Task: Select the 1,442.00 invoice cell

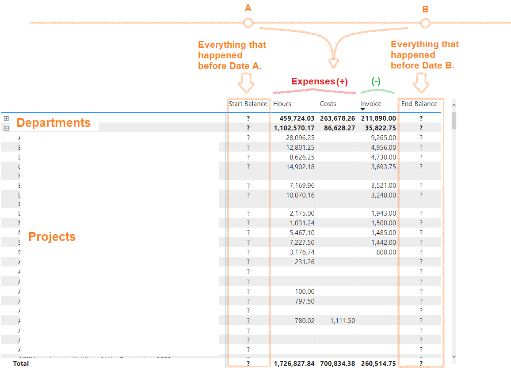Action: [384, 243]
